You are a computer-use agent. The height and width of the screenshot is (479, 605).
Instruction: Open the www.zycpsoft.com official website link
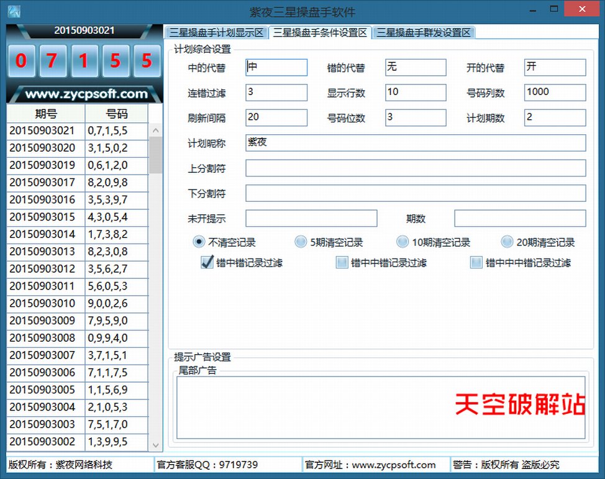pos(394,465)
